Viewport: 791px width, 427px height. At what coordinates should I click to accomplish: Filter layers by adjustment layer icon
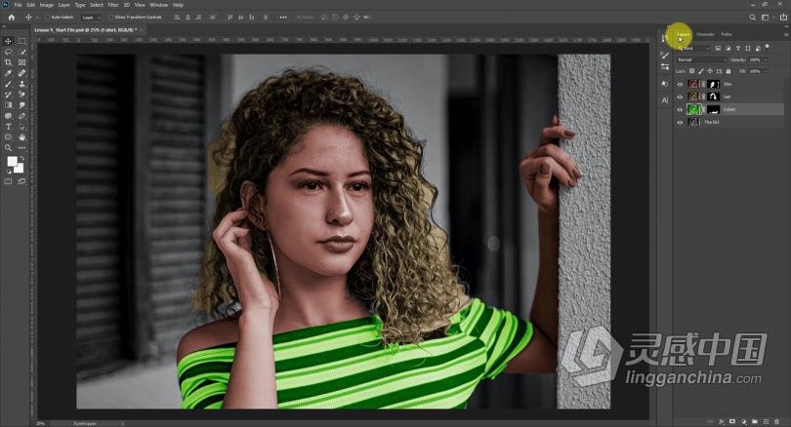[x=728, y=49]
